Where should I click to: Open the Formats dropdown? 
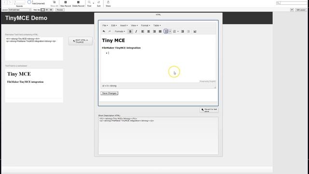120,31
